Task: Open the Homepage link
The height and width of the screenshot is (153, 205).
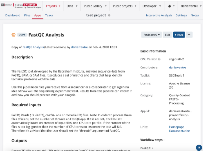Action: click(x=176, y=127)
